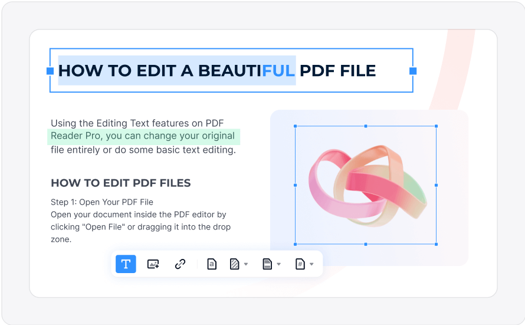Viewport: 525px width, 325px height.
Task: Click the title text box right handle
Action: 413,71
